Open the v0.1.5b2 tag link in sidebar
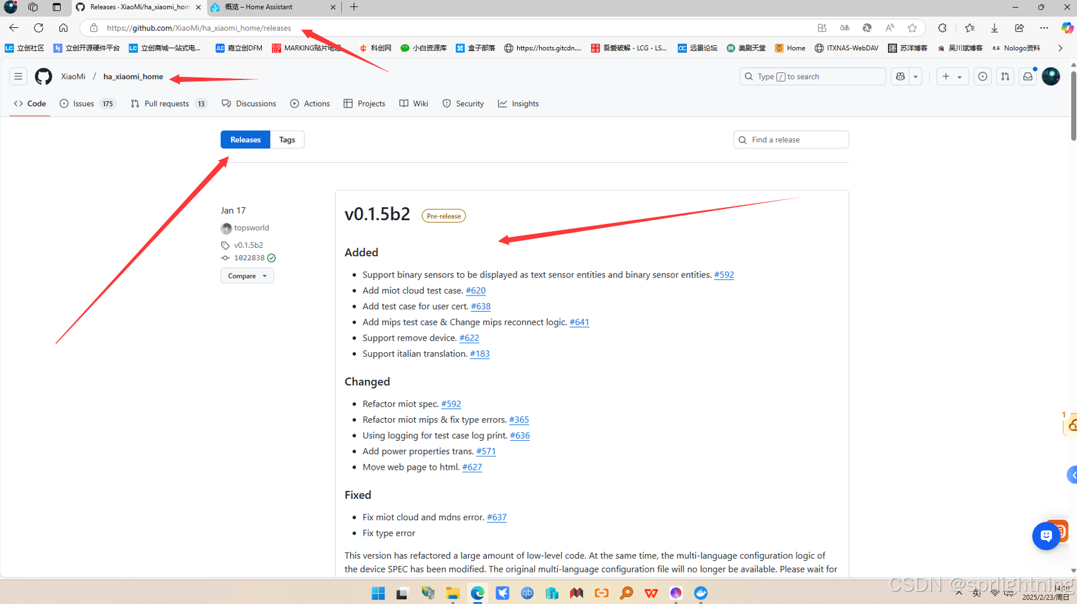Viewport: 1077px width, 604px height. coord(248,245)
